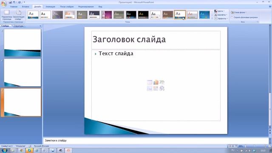Switch to the Структура outline tab
The width and height of the screenshot is (272, 153).
[x=18, y=26]
